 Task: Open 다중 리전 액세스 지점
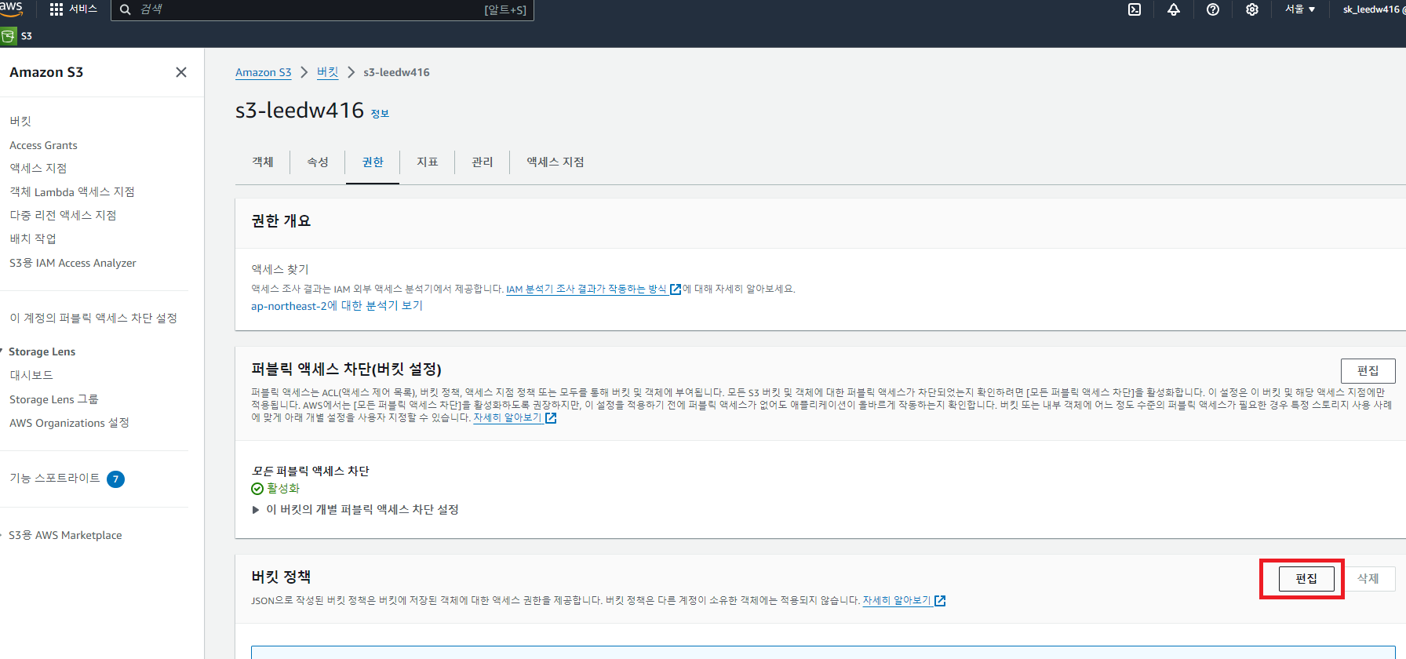pyautogui.click(x=63, y=215)
